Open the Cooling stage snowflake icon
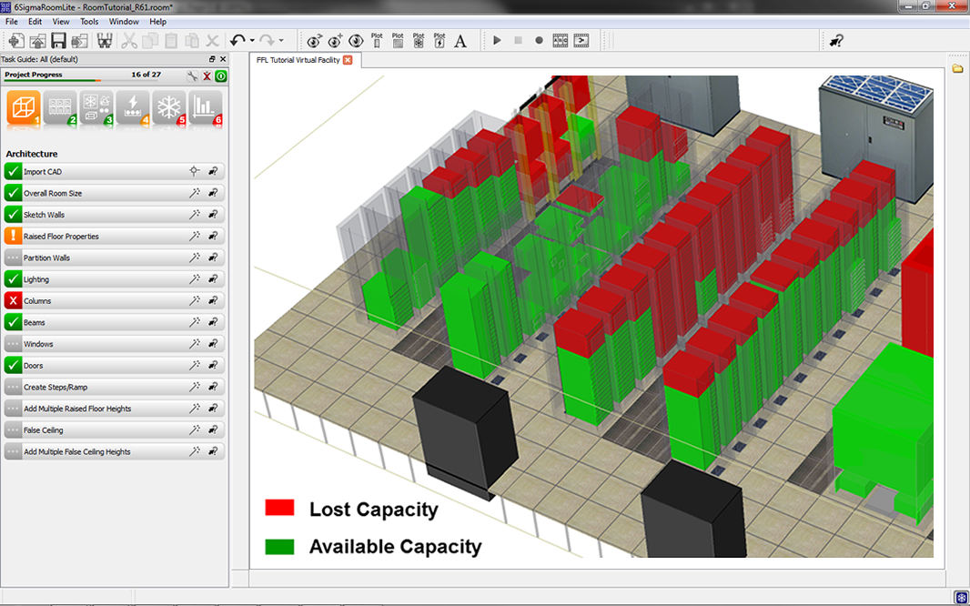 169,107
